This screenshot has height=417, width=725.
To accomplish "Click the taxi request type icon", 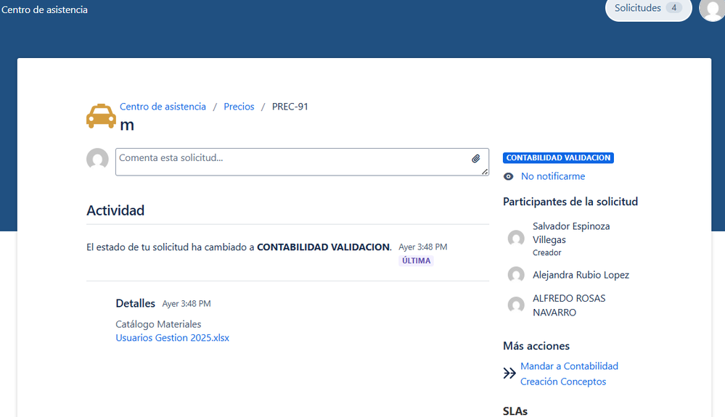I will (101, 116).
